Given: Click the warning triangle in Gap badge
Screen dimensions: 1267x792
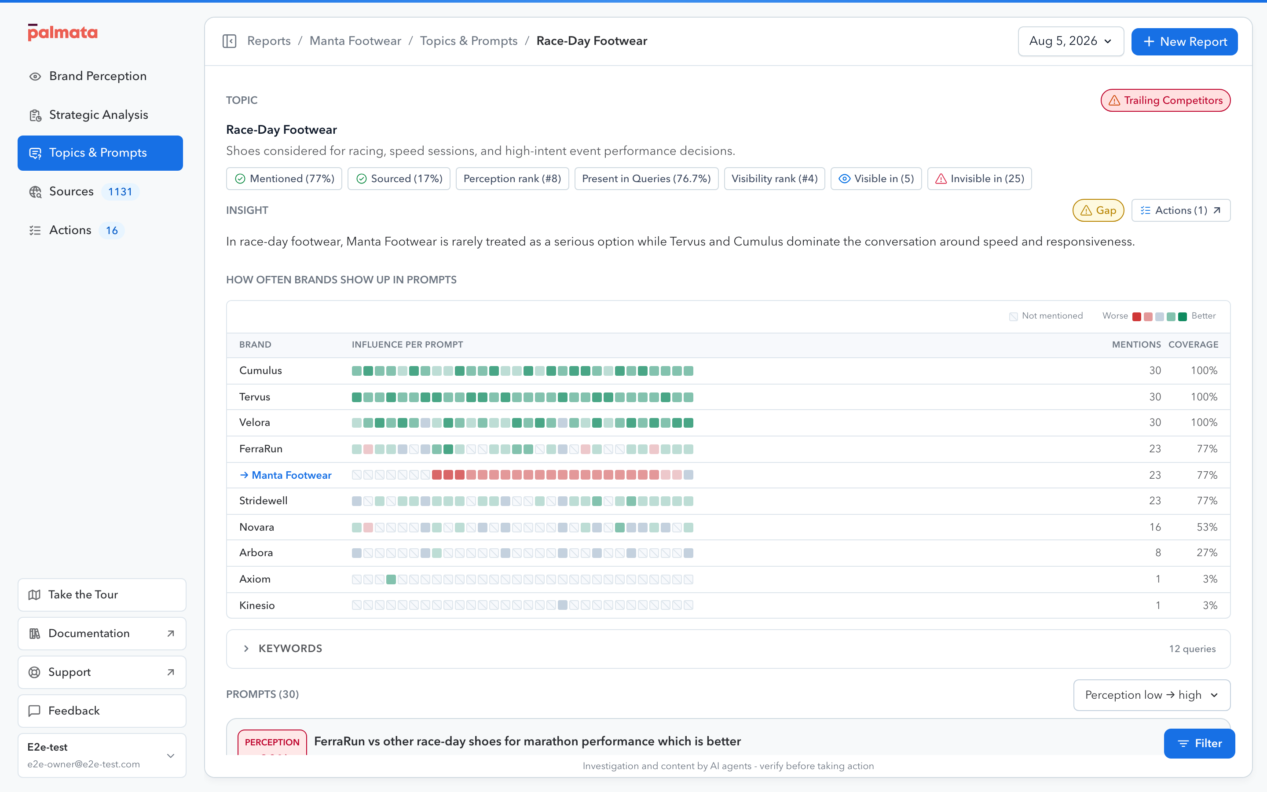Looking at the screenshot, I should pyautogui.click(x=1086, y=211).
